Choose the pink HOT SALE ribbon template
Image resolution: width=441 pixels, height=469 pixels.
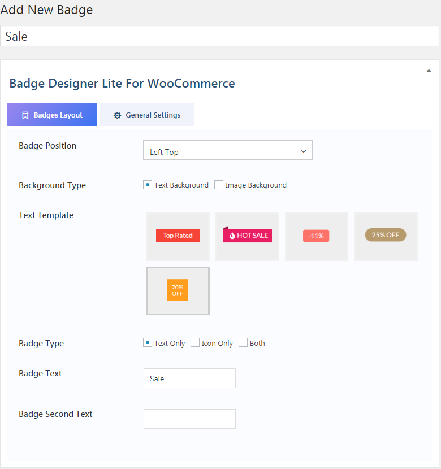[247, 236]
